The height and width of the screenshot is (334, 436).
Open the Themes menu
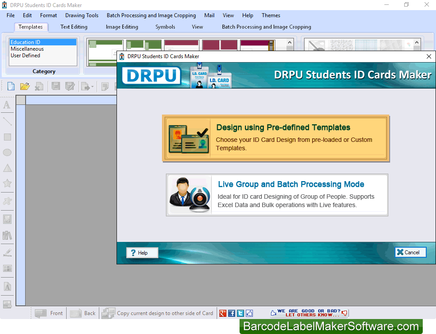tap(271, 15)
